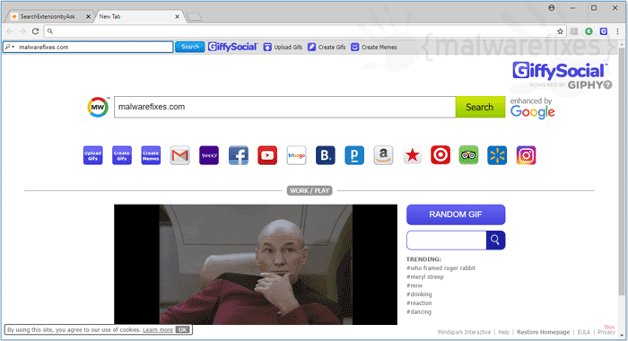Click the large GiffySocial logo
Image resolution: width=628 pixels, height=341 pixels.
(560, 71)
